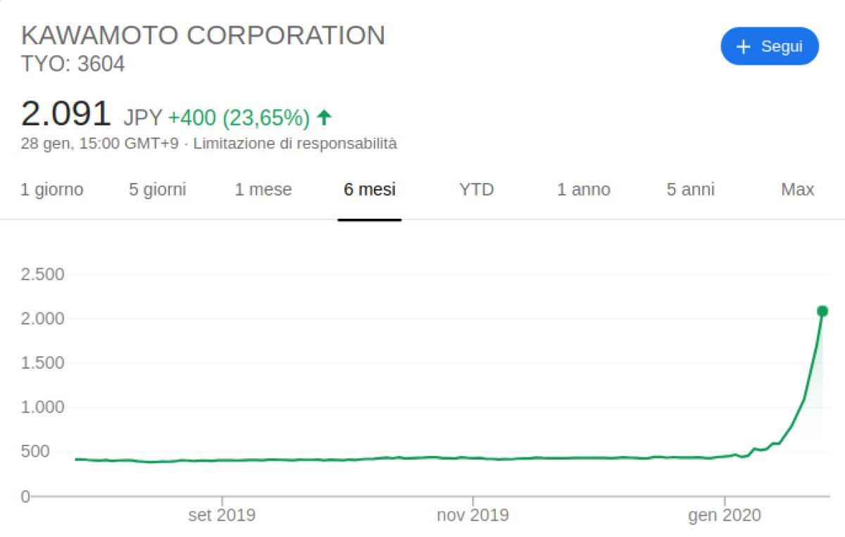Select the 1 mese tab
845x537 pixels.
(x=263, y=189)
